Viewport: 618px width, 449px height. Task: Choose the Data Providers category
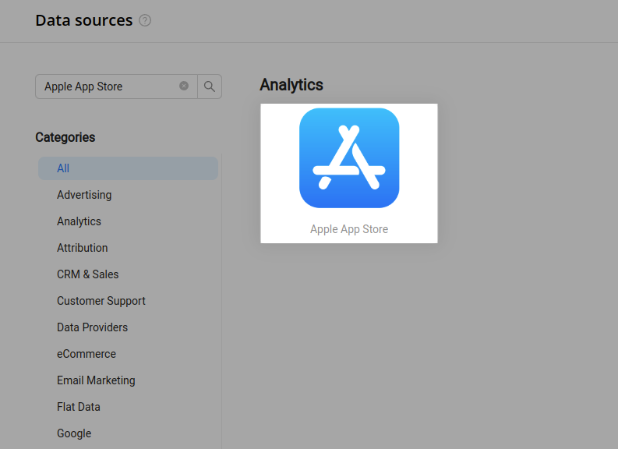click(92, 327)
